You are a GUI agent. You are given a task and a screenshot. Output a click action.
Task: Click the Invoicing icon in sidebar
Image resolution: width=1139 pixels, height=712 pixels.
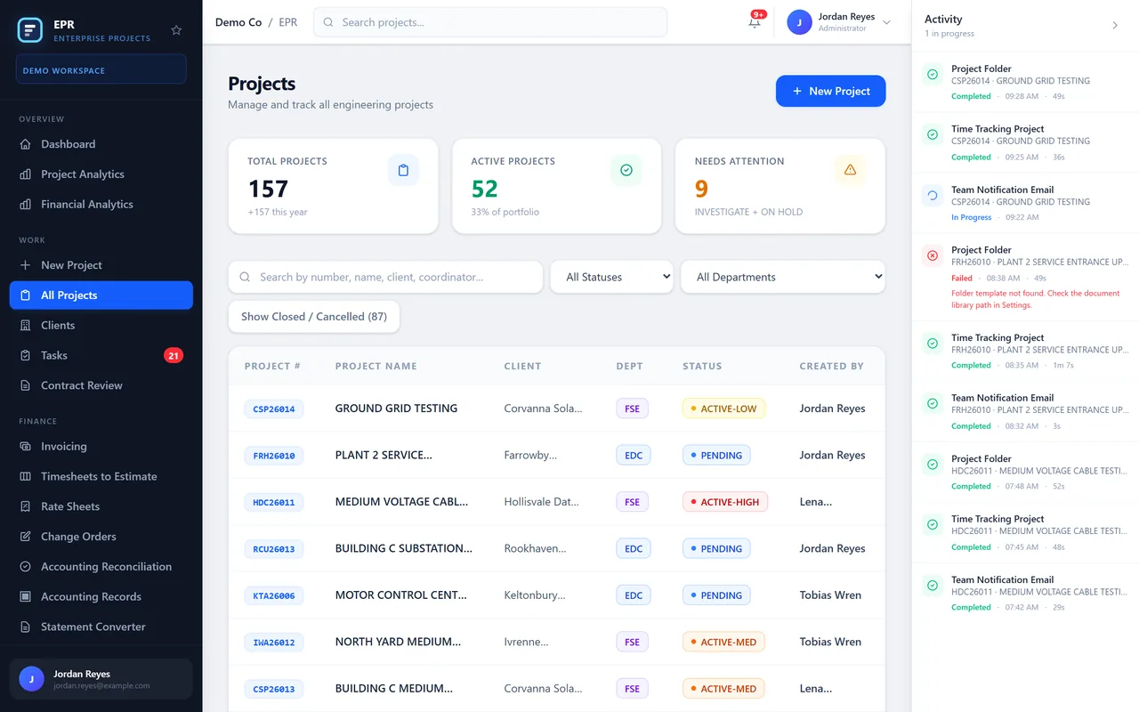pos(25,447)
